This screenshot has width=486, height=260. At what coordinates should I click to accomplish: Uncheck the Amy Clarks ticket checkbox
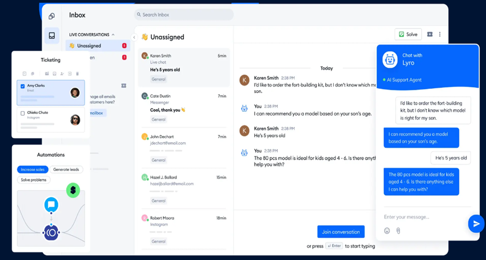(x=23, y=86)
